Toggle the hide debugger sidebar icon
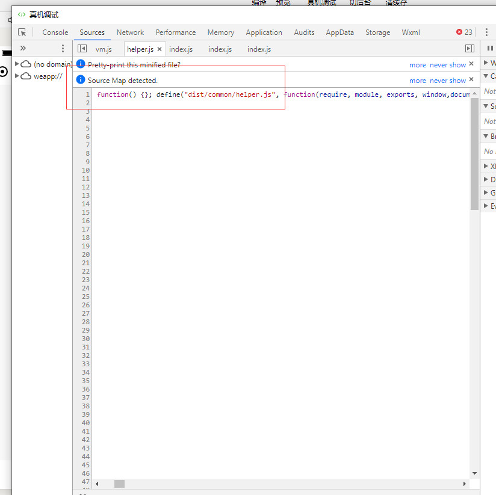Screen dimensions: 496x495 [x=470, y=48]
